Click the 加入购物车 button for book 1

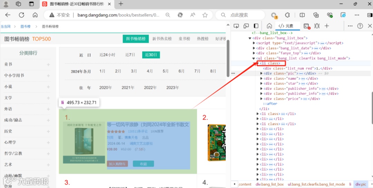(x=117, y=164)
